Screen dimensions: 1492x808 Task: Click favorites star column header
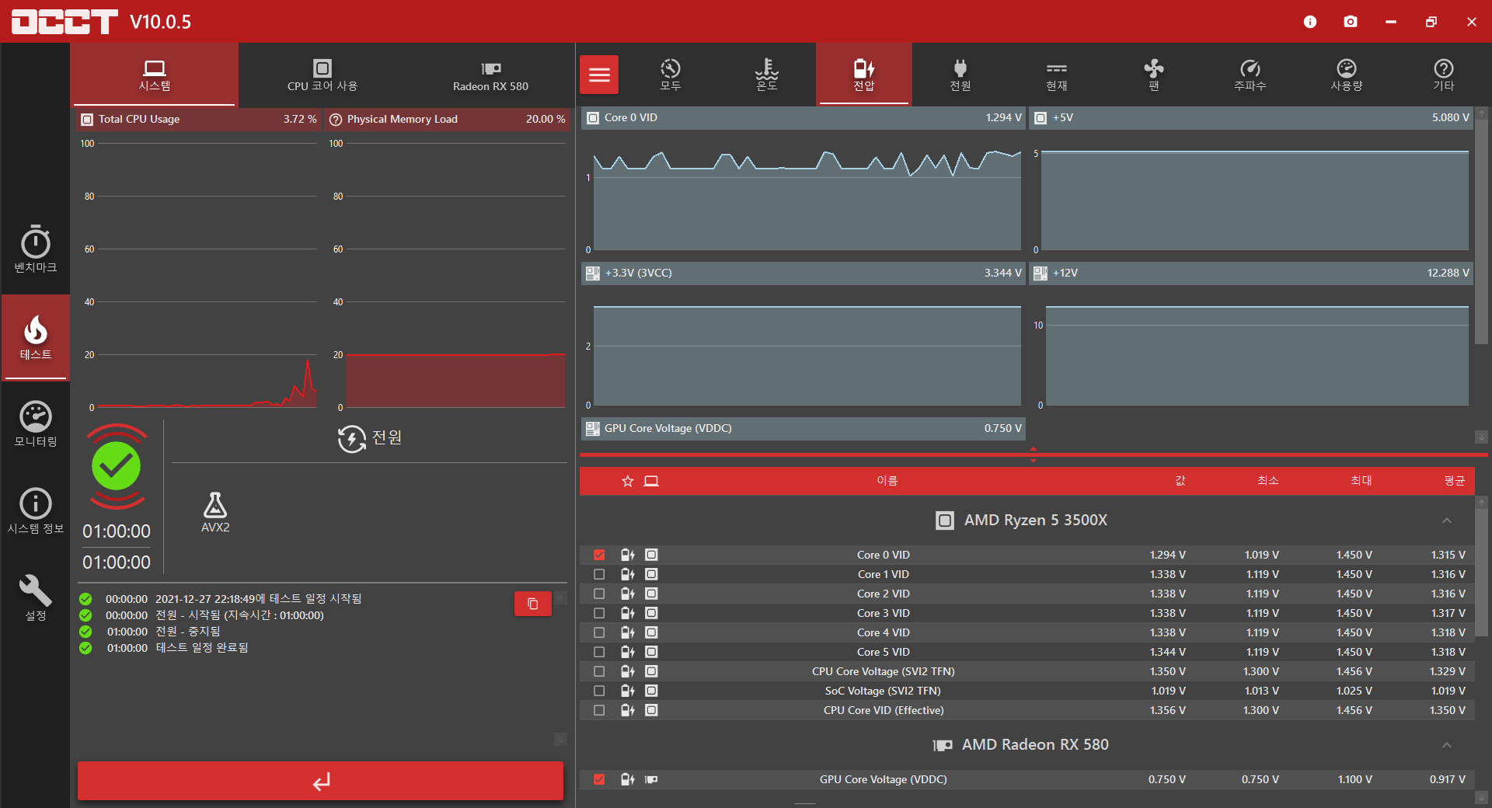[628, 481]
